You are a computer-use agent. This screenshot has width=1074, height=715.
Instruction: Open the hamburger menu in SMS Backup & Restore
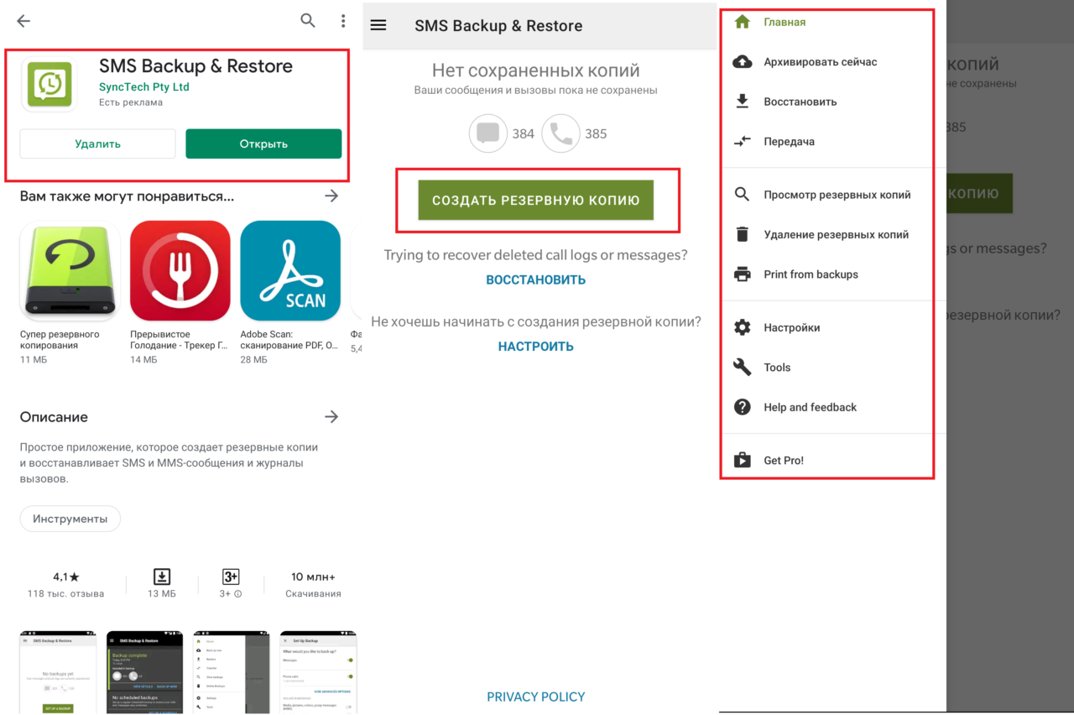click(x=378, y=25)
